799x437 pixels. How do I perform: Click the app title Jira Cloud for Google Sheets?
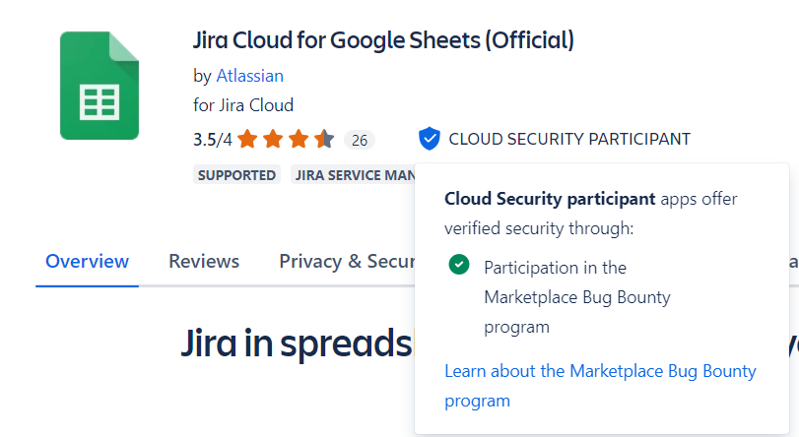point(383,40)
